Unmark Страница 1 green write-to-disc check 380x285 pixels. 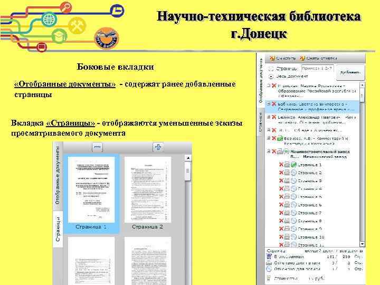[x=293, y=165]
